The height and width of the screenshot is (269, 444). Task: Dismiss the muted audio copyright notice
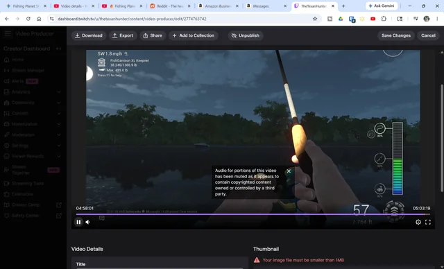[x=289, y=171]
